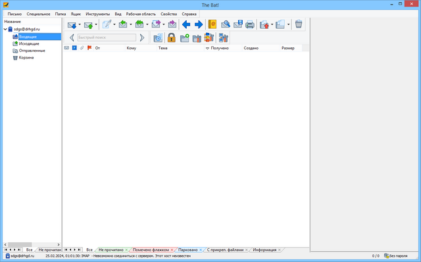The height and width of the screenshot is (262, 421).
Task: Collapse the sdgs@drhgd.ru account tree
Action: click(x=5, y=29)
